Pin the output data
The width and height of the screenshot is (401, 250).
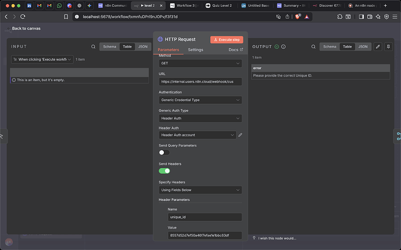(388, 46)
